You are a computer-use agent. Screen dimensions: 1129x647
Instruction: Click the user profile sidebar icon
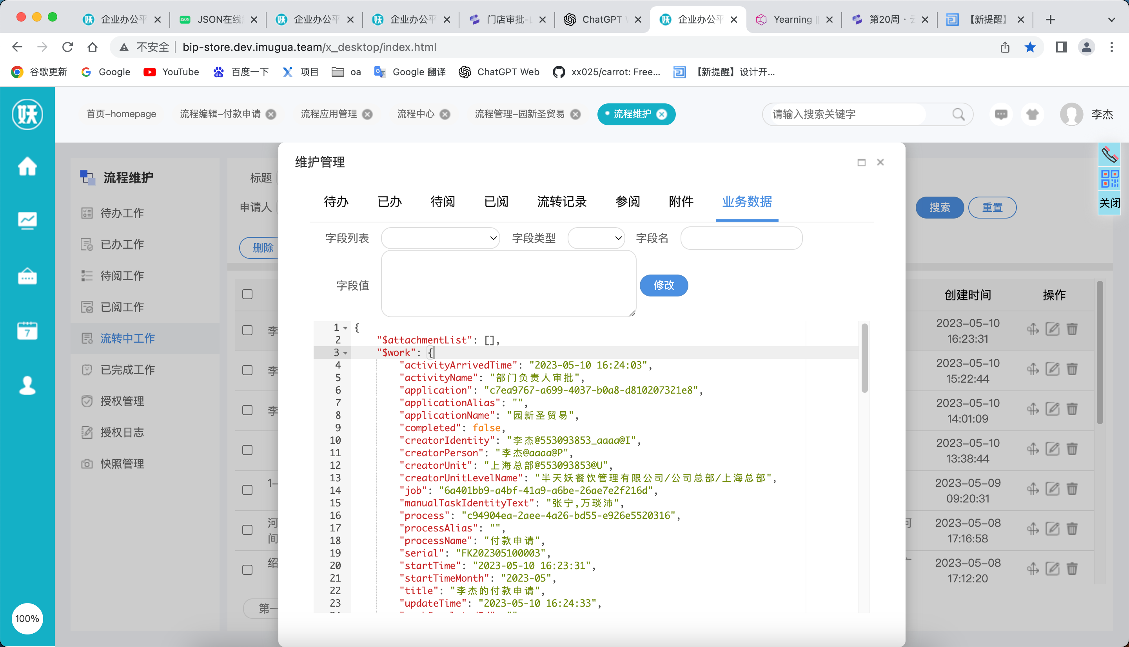[27, 385]
